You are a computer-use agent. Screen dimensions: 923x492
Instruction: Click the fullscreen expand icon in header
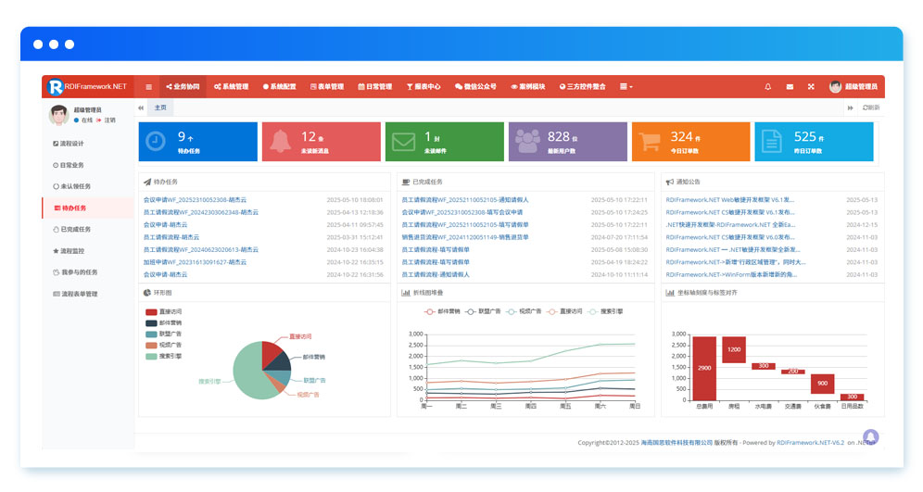811,86
